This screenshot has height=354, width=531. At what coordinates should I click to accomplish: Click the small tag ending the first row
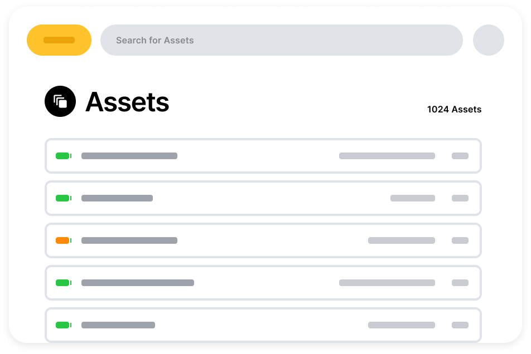[x=460, y=156]
